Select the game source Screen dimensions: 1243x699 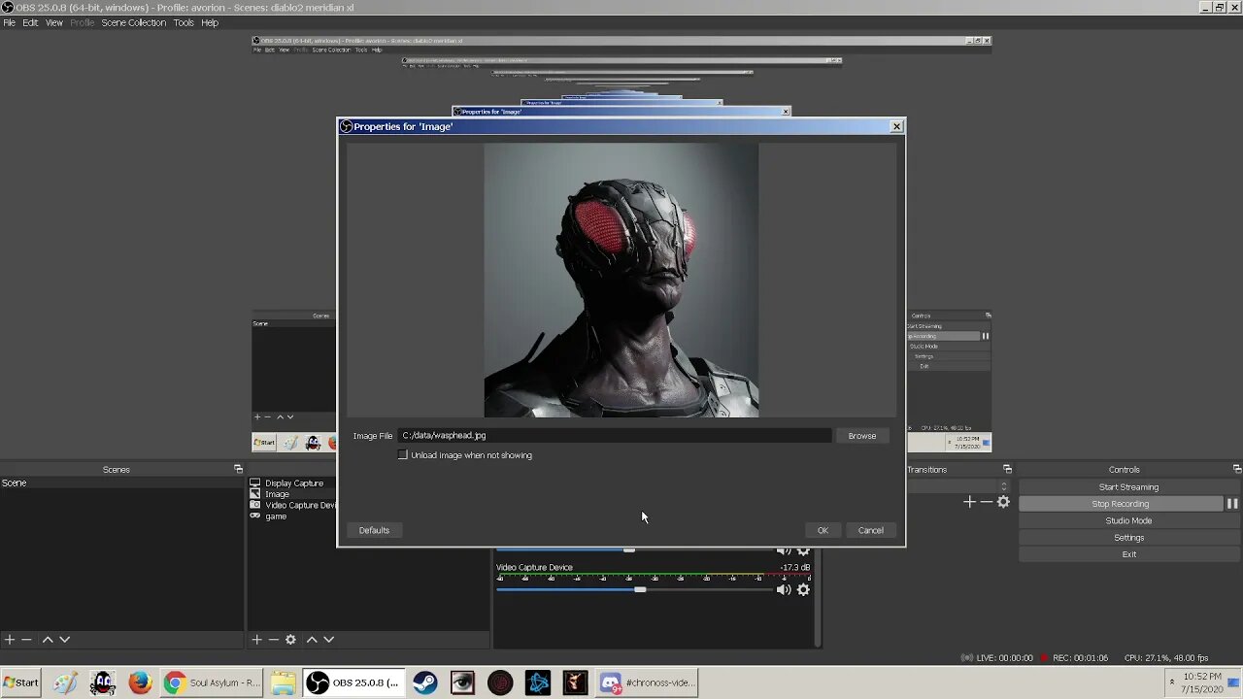276,516
